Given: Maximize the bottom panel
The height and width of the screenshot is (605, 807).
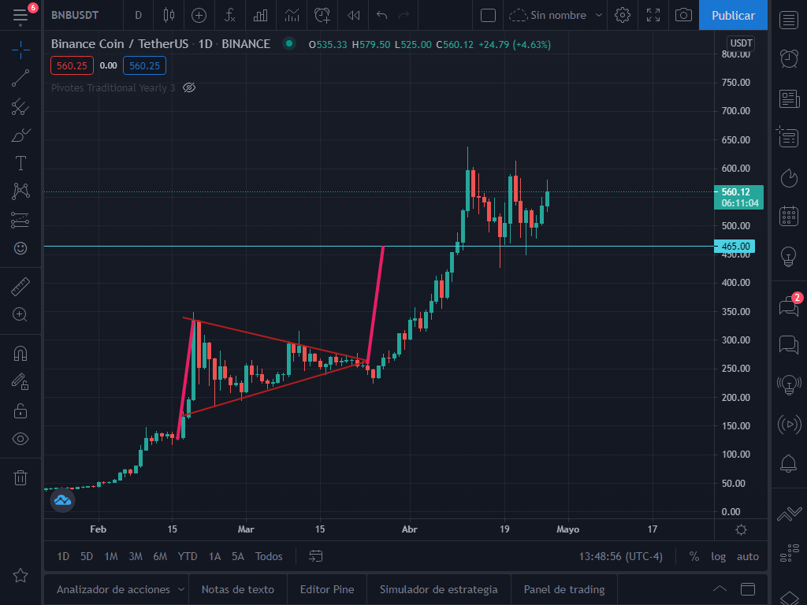Looking at the screenshot, I should coord(747,589).
